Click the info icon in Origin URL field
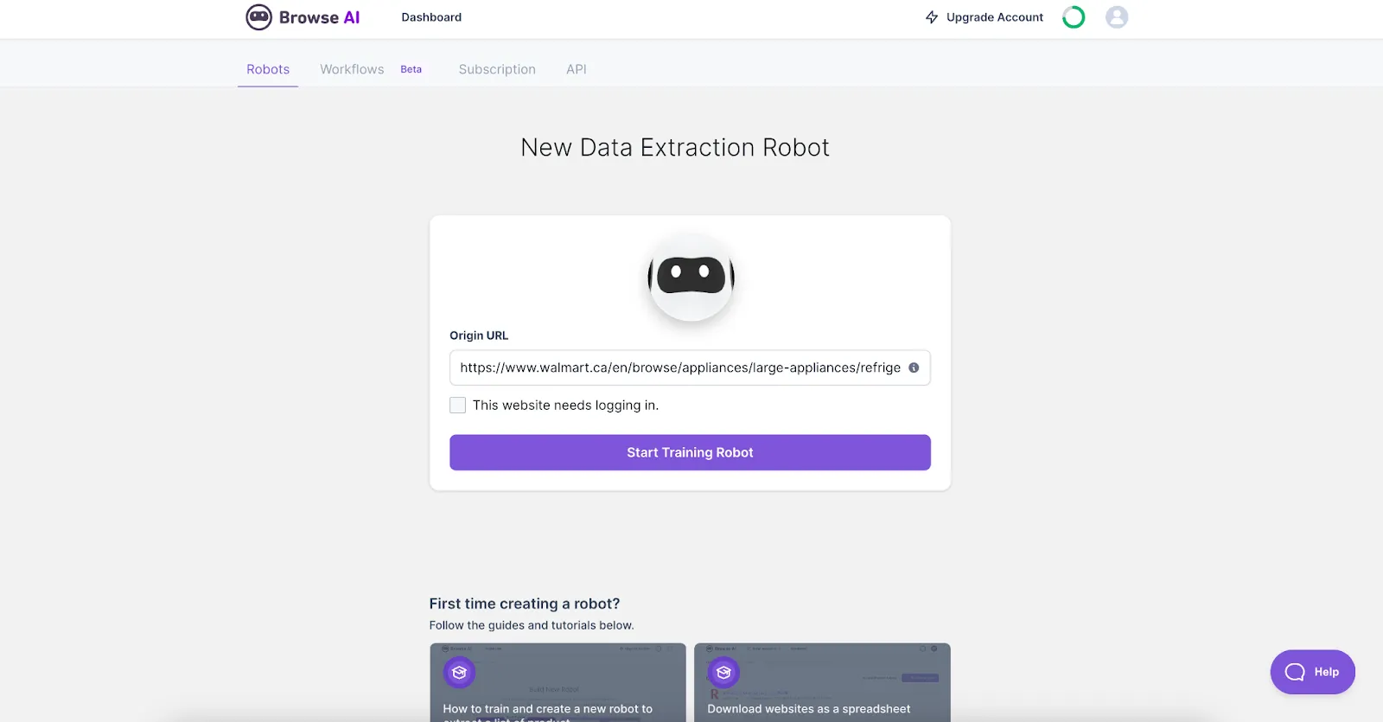This screenshot has height=722, width=1383. (x=914, y=367)
